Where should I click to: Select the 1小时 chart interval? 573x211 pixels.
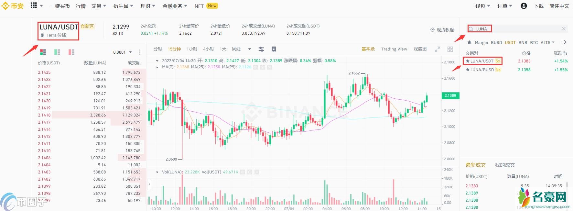tap(192, 49)
